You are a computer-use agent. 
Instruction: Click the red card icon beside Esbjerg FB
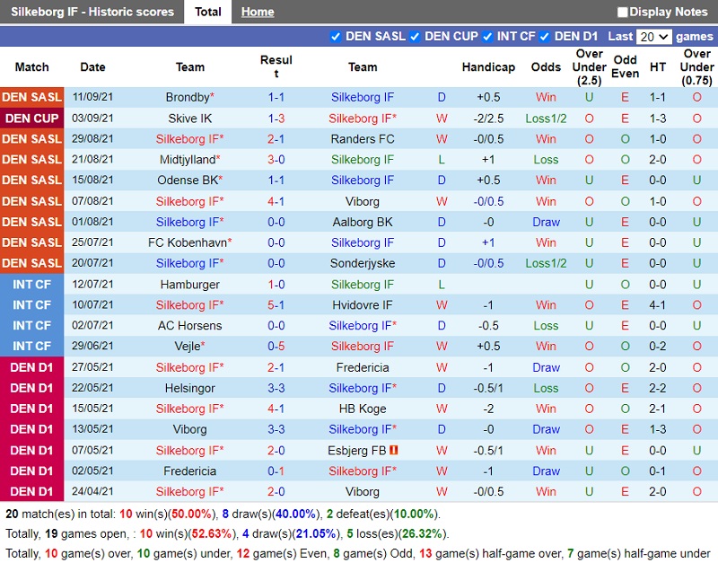click(393, 450)
